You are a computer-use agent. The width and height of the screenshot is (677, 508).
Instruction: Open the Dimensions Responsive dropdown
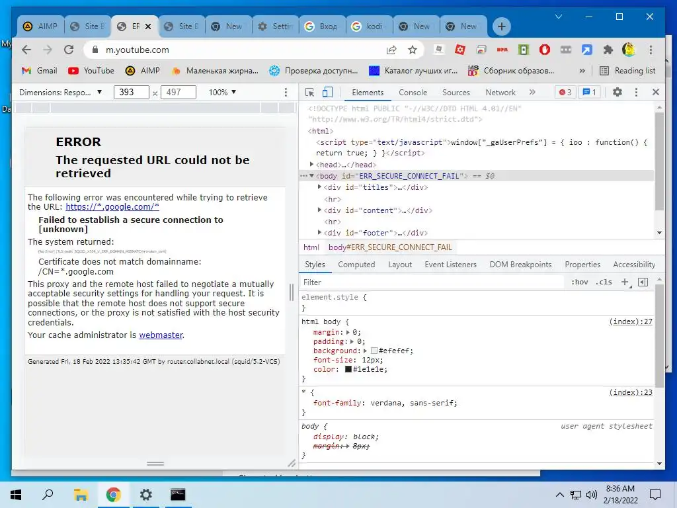tap(60, 92)
